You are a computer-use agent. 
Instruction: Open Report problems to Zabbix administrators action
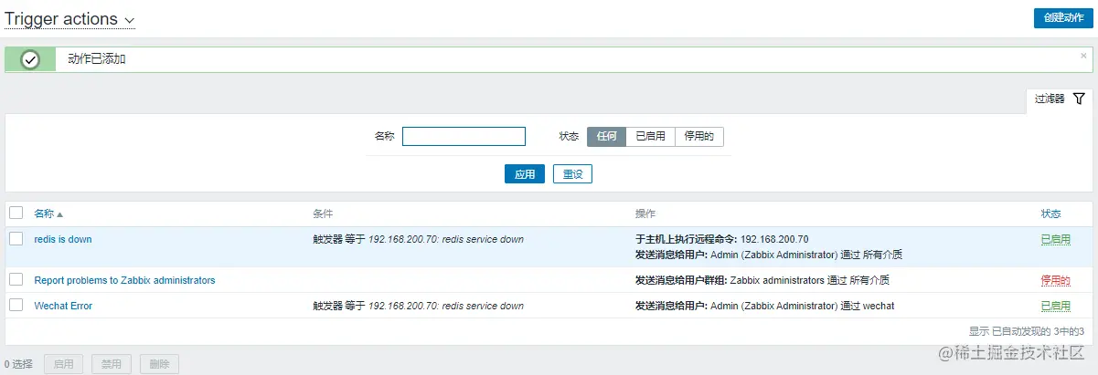click(124, 280)
